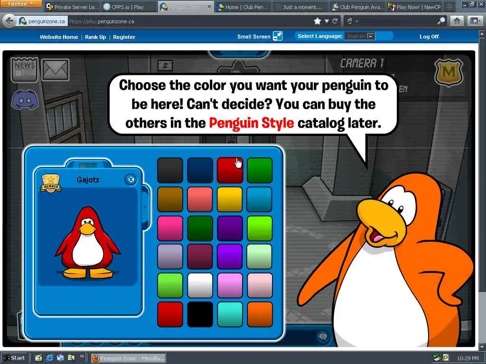This screenshot has height=364, width=486.
Task: Open the Register link
Action: [124, 37]
